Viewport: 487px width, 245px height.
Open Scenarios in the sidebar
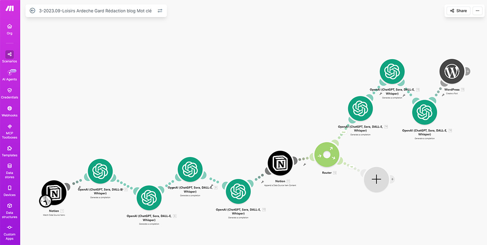(x=9, y=57)
